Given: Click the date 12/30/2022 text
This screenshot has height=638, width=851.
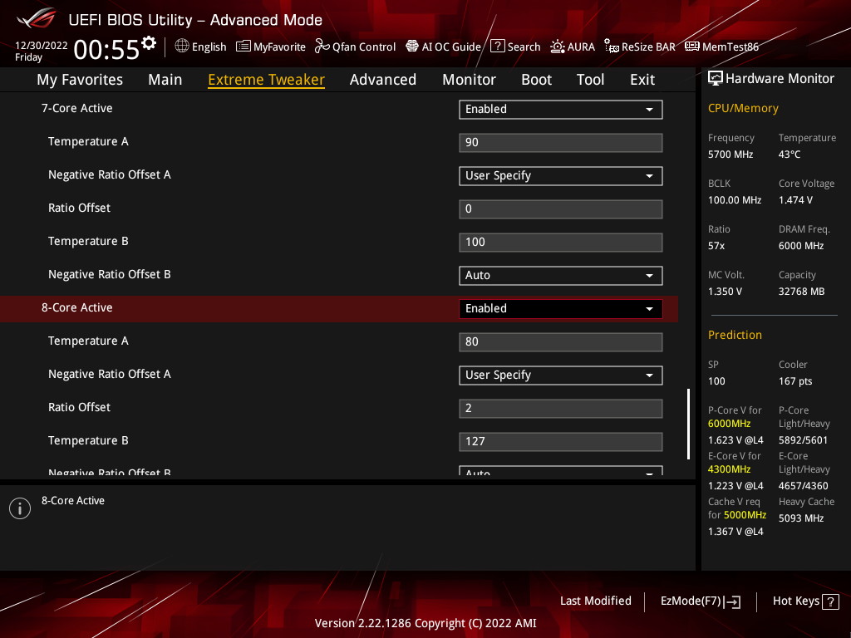Looking at the screenshot, I should [42, 46].
